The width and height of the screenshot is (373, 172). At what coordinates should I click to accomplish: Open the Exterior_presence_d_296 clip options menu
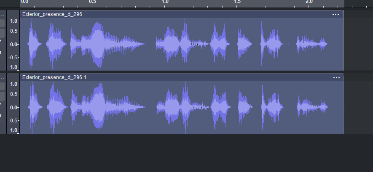(335, 14)
